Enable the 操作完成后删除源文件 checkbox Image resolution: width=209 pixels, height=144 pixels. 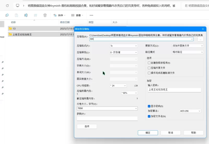[x=149, y=73]
